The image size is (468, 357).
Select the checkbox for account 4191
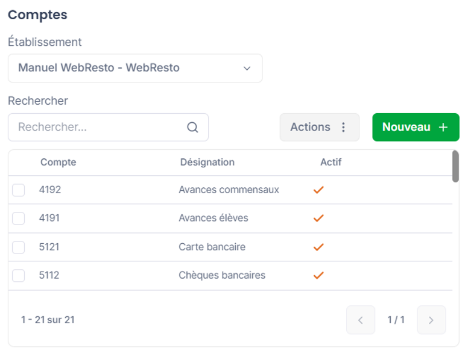click(19, 219)
